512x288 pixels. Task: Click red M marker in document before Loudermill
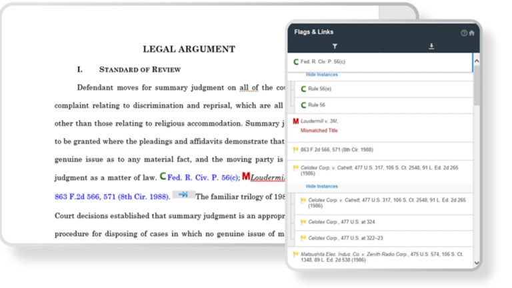pos(246,176)
